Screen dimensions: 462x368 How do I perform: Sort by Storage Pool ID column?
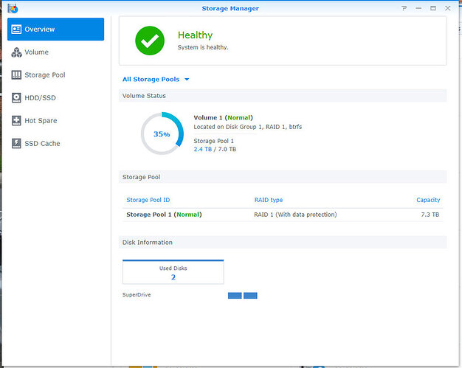pos(148,200)
